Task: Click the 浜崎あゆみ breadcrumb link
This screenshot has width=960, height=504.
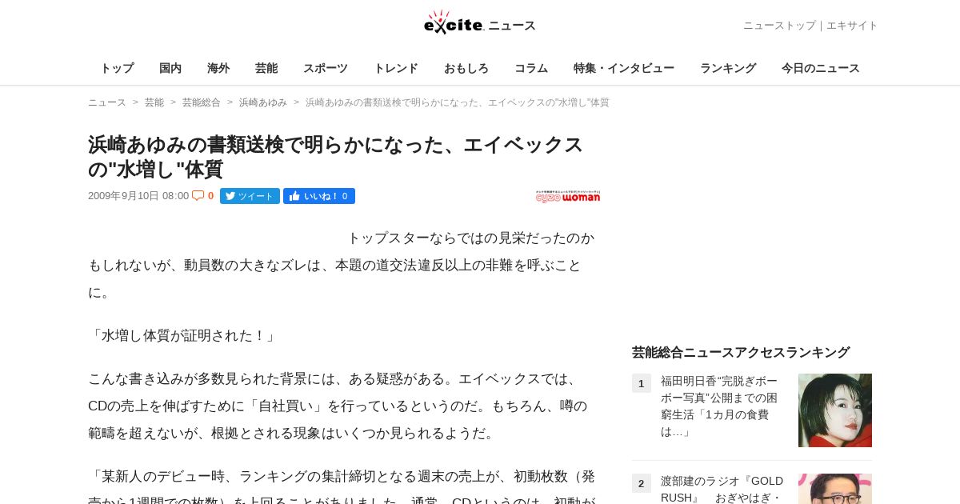Action: (263, 102)
